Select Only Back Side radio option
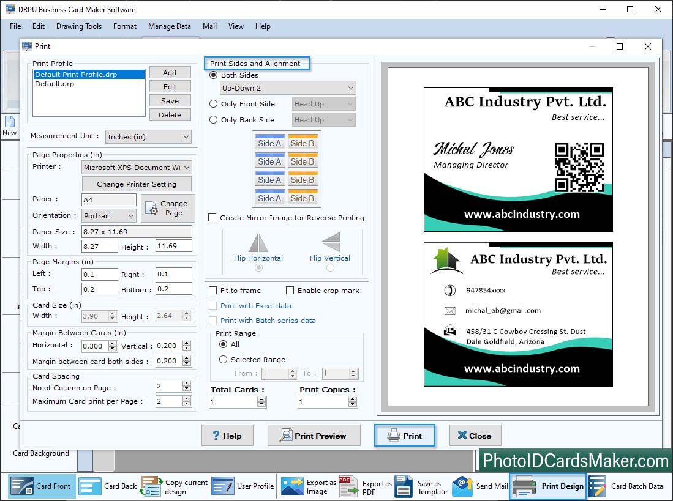 click(213, 119)
